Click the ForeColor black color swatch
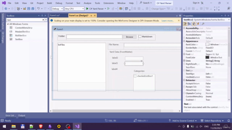Image resolution: width=232 pixels, height=130 pixels. (207, 57)
